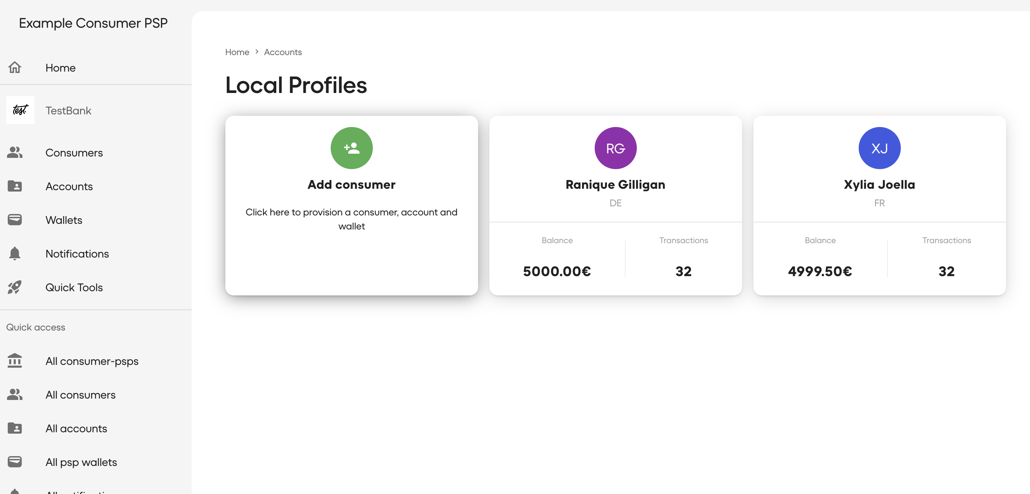Screen dimensions: 1030x494
Task: Open Ranique Gilligan's profile card
Action: (615, 206)
